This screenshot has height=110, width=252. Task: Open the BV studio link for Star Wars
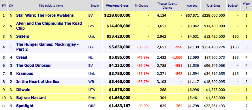[91, 16]
